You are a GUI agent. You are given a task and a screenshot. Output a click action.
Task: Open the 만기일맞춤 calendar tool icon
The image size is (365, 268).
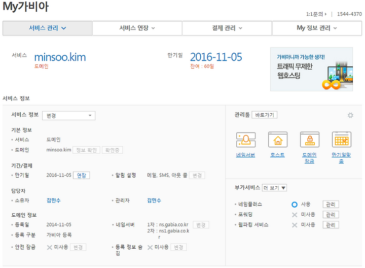point(342,140)
